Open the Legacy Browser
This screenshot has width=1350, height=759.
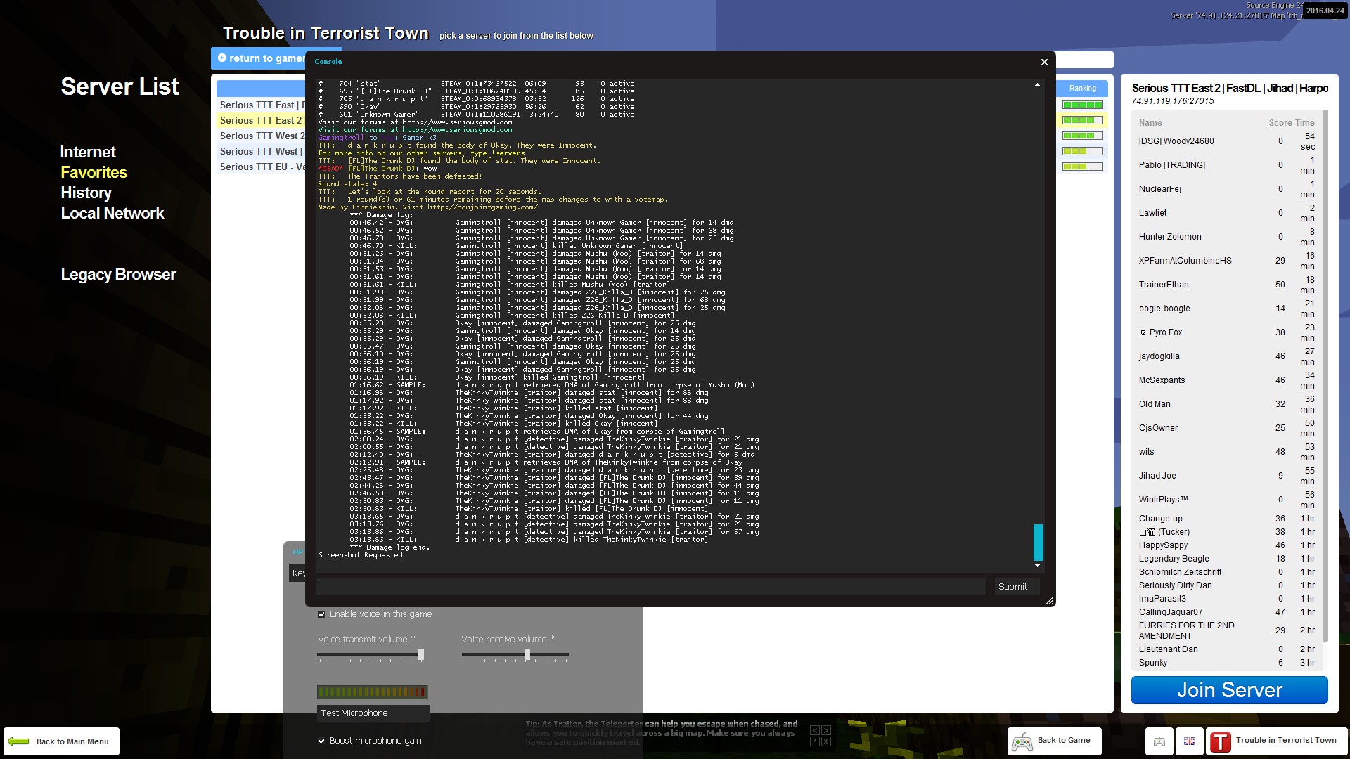(x=118, y=275)
